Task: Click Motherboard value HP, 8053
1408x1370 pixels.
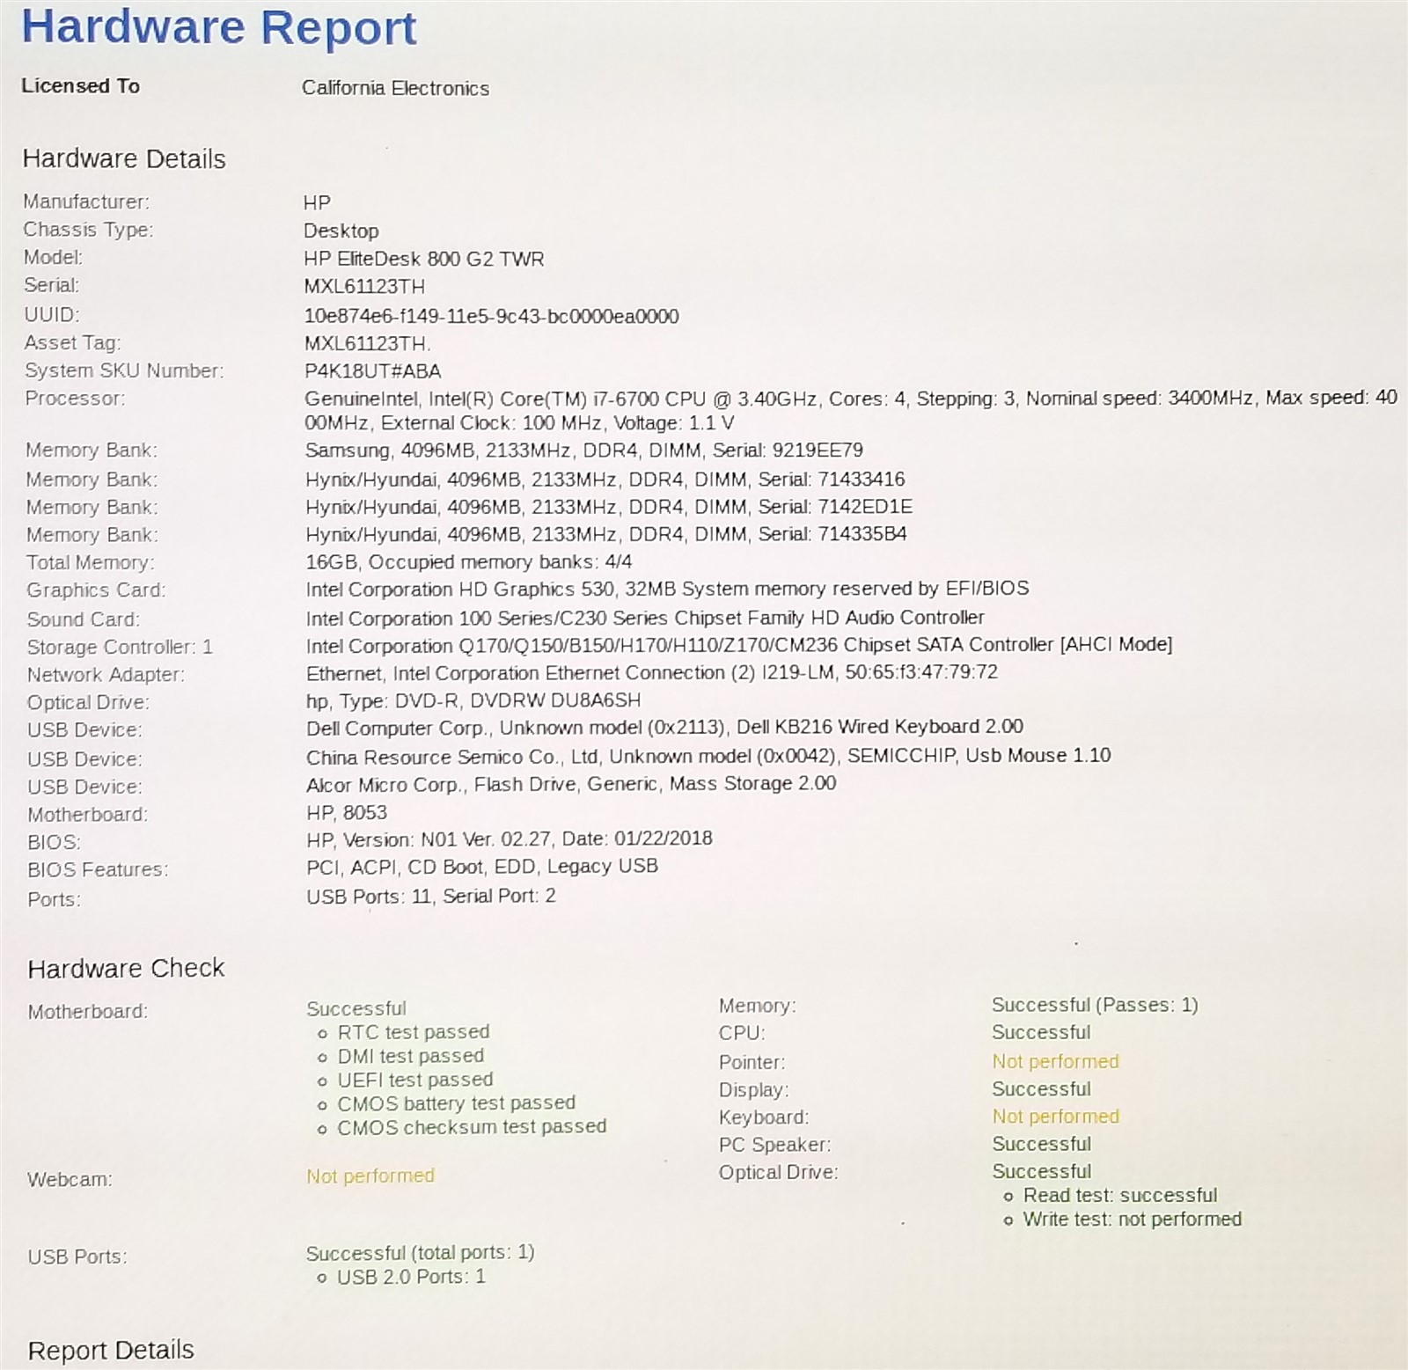Action: point(347,812)
